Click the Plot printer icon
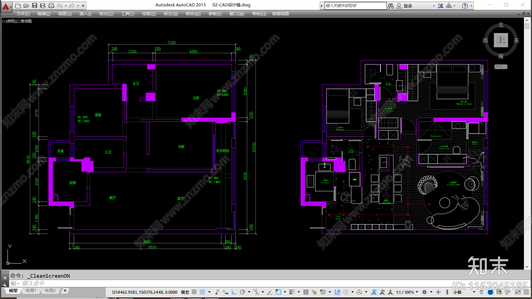Screen dimensions: 532x299 click(51, 6)
